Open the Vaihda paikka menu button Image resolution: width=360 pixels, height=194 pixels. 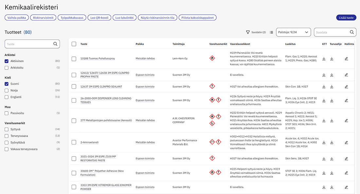click(17, 18)
